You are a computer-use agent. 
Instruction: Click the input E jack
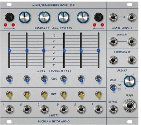point(81,109)
